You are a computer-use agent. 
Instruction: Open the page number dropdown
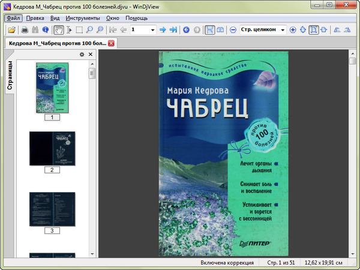[152, 29]
